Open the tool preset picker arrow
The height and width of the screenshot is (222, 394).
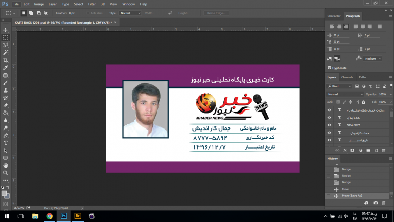(x=14, y=13)
